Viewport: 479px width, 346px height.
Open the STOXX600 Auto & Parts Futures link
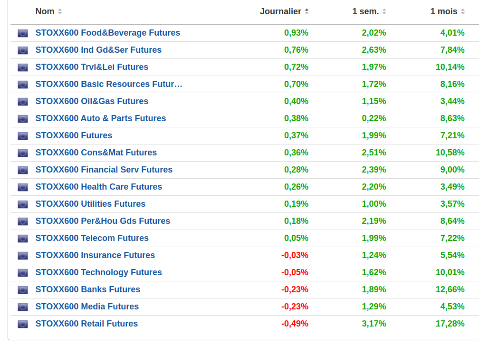pos(101,118)
